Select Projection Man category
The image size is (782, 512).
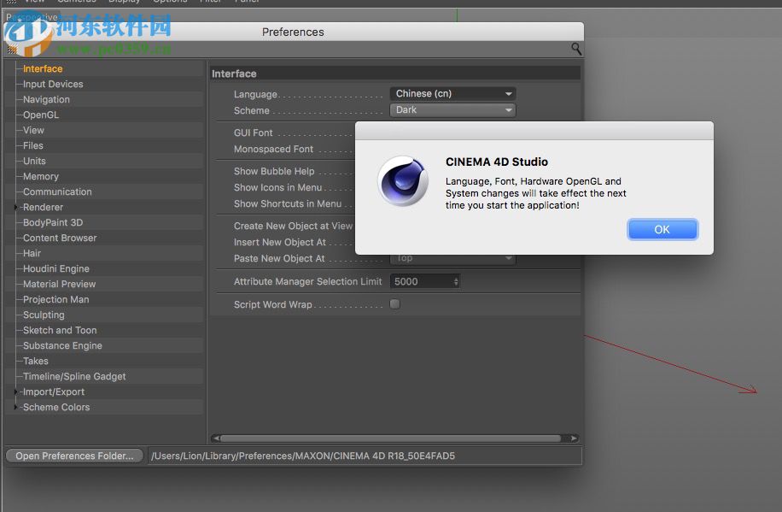[x=55, y=299]
